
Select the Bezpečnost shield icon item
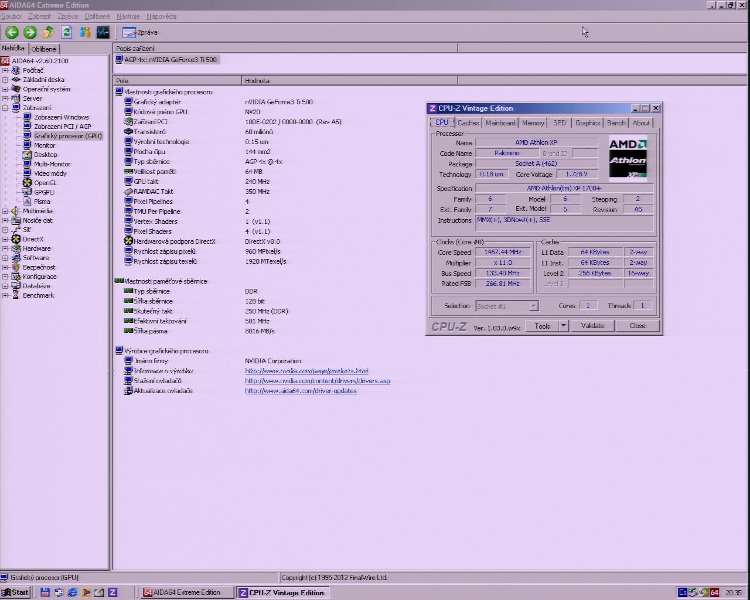coord(16,267)
